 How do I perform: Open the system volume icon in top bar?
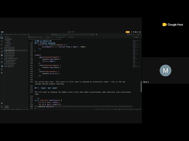(138, 32)
